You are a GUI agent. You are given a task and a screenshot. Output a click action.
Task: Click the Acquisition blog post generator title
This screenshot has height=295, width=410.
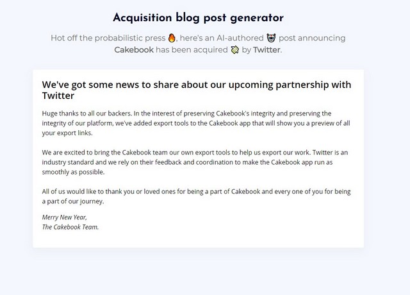198,18
